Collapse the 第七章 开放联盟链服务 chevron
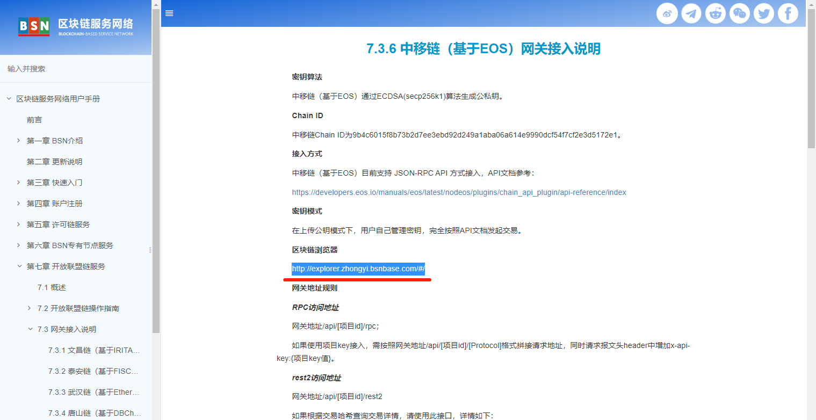Image resolution: width=816 pixels, height=420 pixels. click(x=19, y=266)
